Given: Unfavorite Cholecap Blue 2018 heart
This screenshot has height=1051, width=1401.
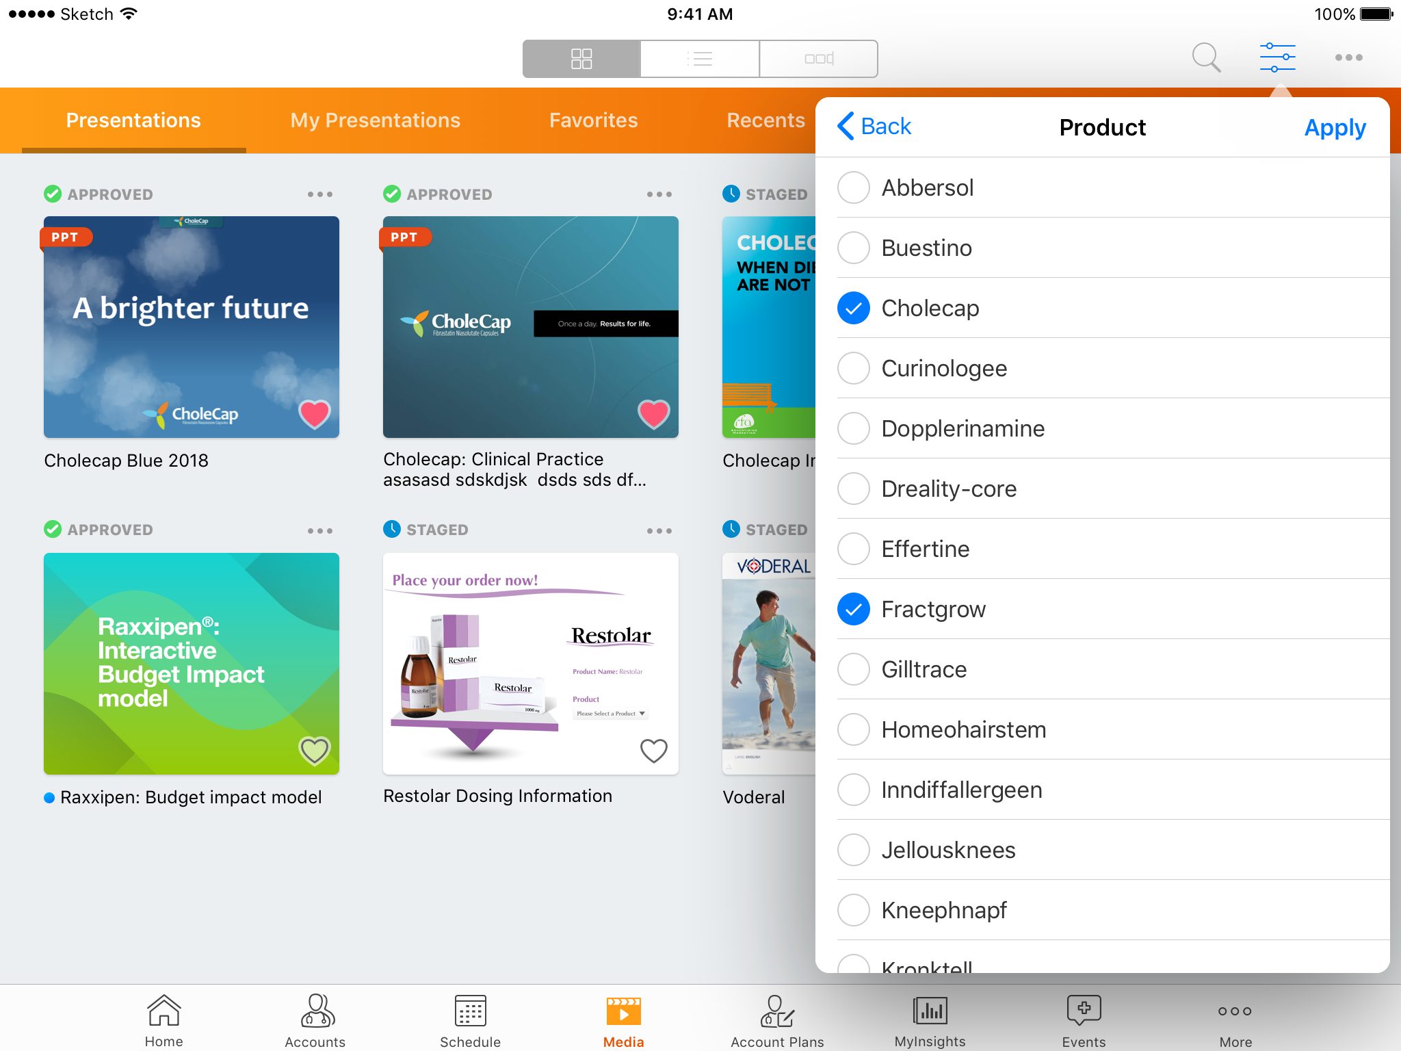Looking at the screenshot, I should [314, 413].
